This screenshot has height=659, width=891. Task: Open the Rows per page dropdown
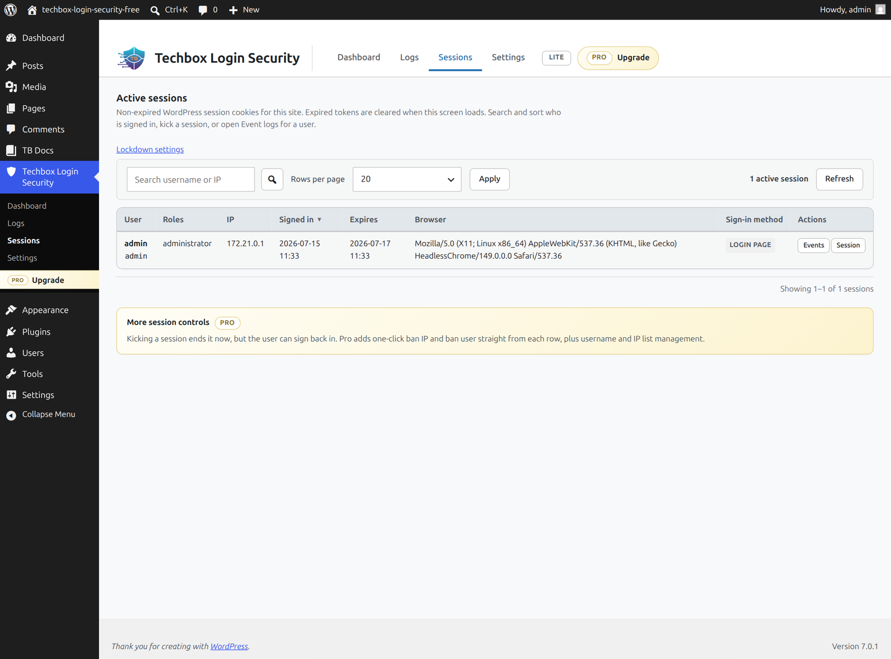[x=407, y=179]
